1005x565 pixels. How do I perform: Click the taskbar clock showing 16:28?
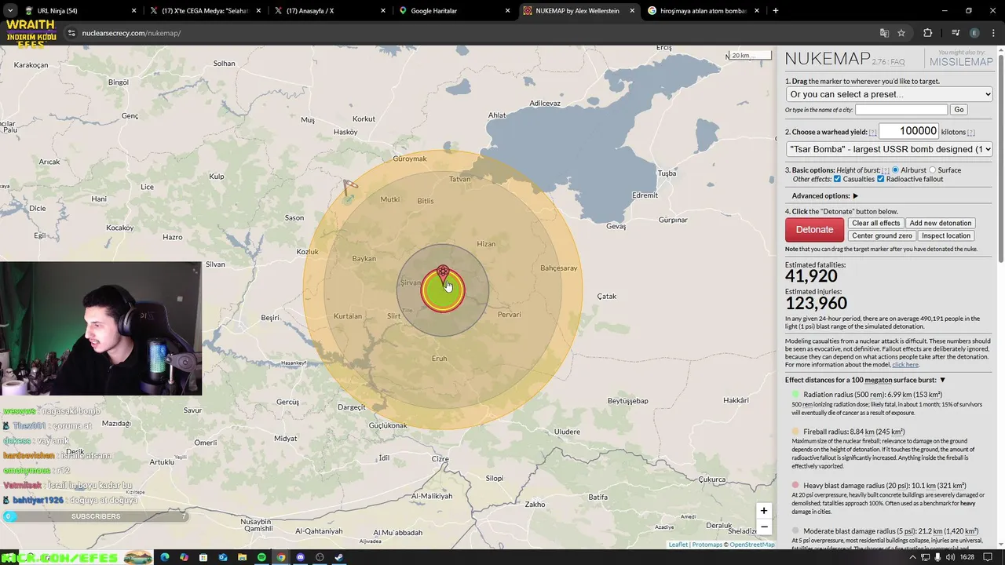coord(967,558)
